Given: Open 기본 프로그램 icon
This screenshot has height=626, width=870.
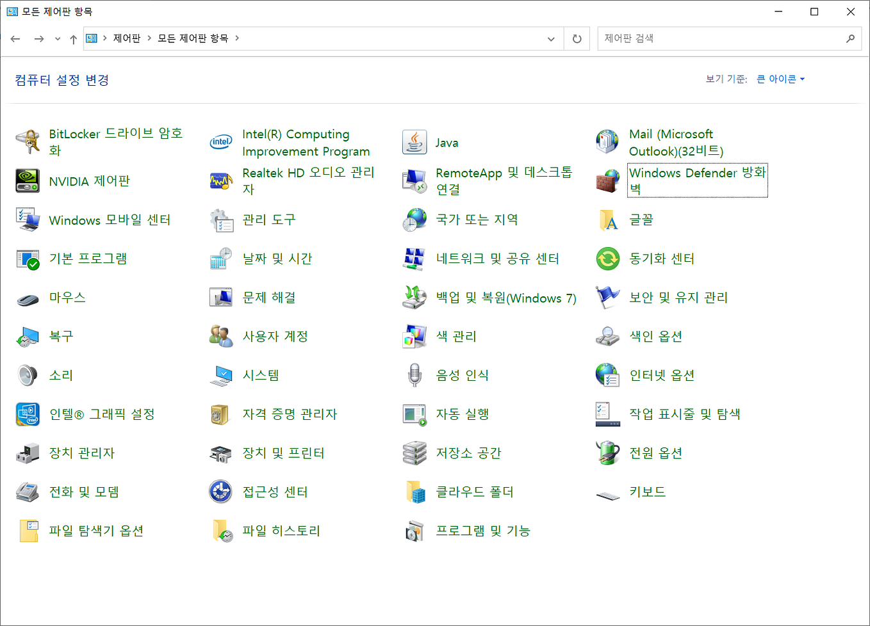Looking at the screenshot, I should [28, 259].
